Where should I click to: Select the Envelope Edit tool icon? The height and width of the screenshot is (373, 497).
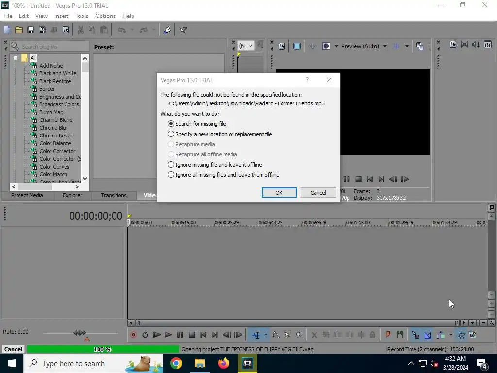[x=276, y=335]
